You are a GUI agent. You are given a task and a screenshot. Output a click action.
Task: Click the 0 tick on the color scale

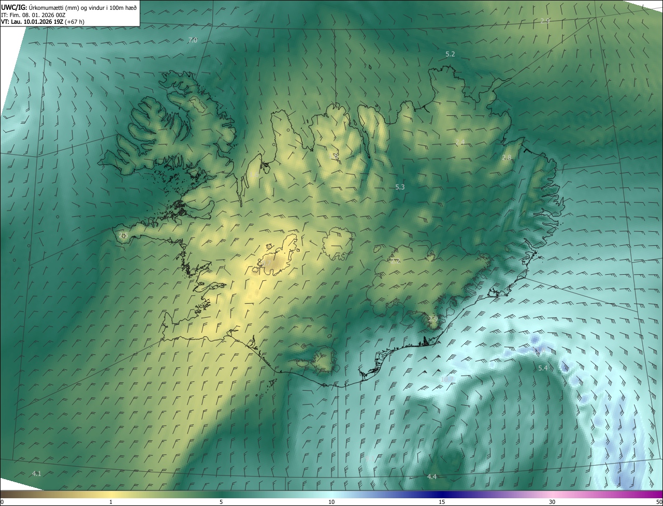[x=2, y=502]
